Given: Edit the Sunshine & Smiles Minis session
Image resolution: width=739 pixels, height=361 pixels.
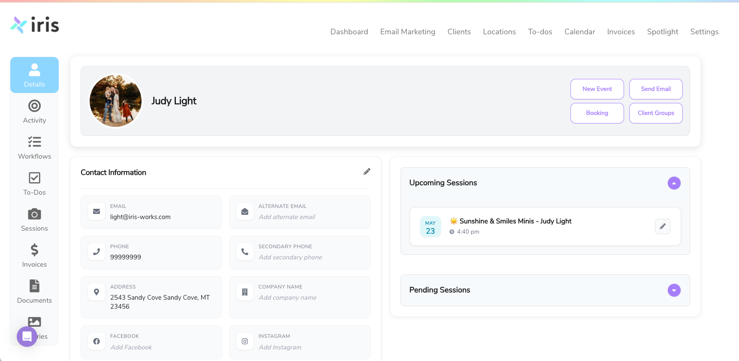Looking at the screenshot, I should [x=662, y=226].
